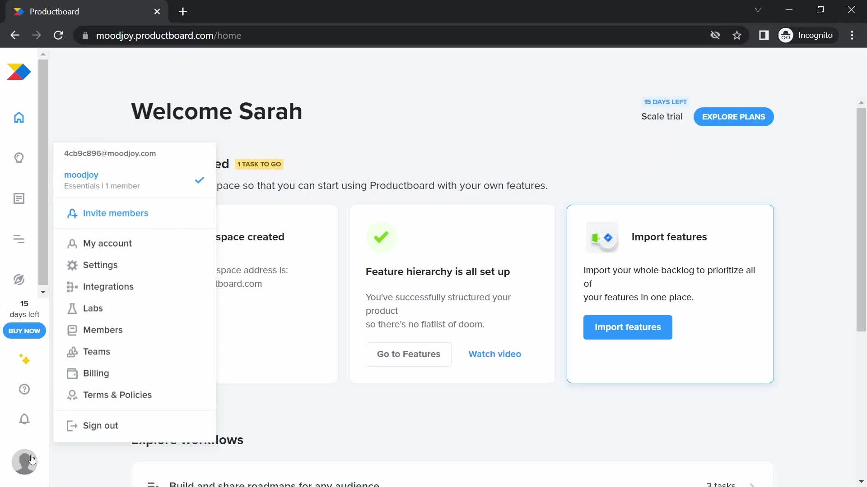Image resolution: width=867 pixels, height=487 pixels.
Task: Choose Invite members in the menu
Action: coord(135,213)
